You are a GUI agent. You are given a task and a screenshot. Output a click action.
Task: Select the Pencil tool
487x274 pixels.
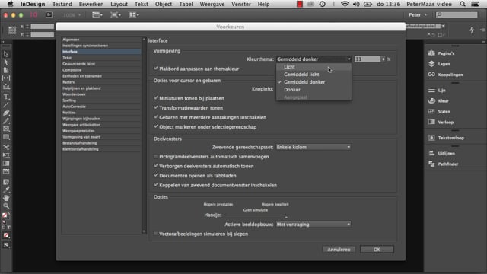pos(6,121)
